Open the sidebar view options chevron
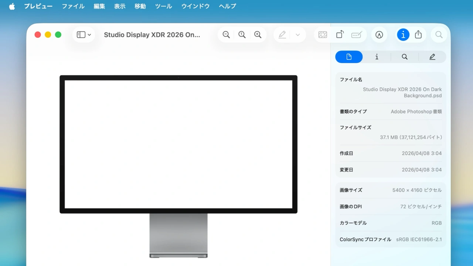Viewport: 473px width, 266px height. tap(89, 34)
